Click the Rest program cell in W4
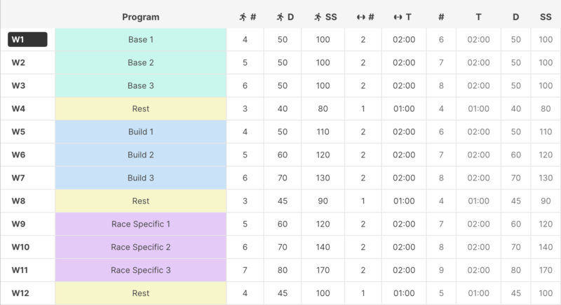The height and width of the screenshot is (305, 561). tap(141, 109)
